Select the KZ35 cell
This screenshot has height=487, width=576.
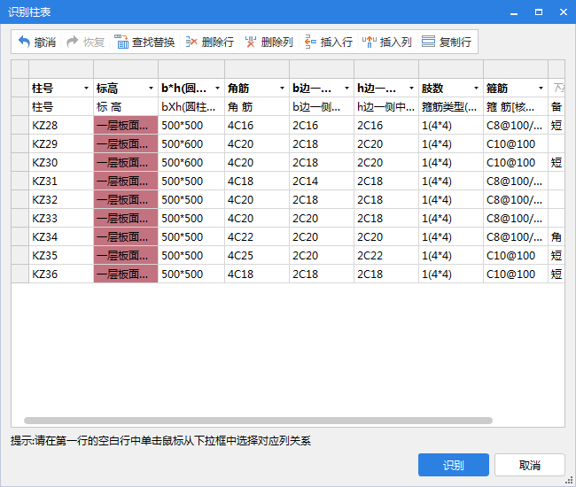pos(61,255)
